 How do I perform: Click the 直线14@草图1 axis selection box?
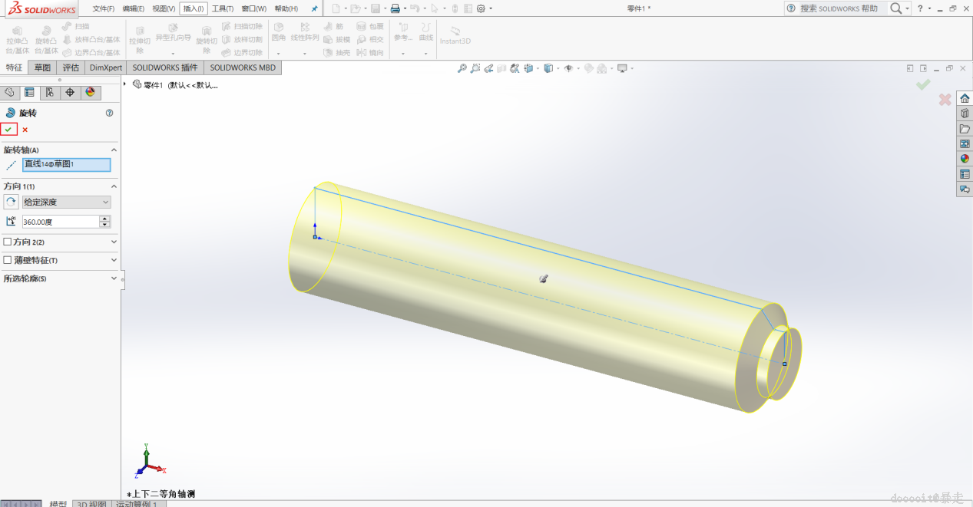tap(67, 164)
